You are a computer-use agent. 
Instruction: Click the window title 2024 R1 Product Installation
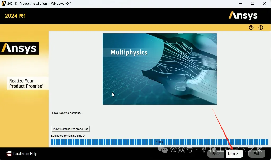(x=39, y=4)
